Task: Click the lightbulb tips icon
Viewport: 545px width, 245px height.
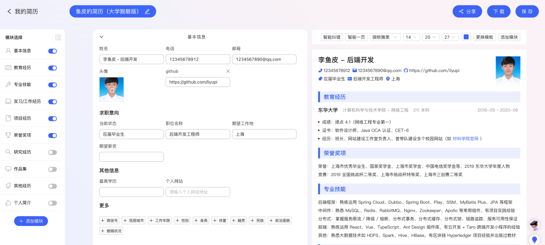Action: tap(534, 240)
